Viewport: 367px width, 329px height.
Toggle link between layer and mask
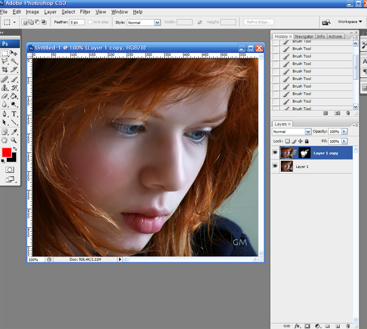(295, 152)
